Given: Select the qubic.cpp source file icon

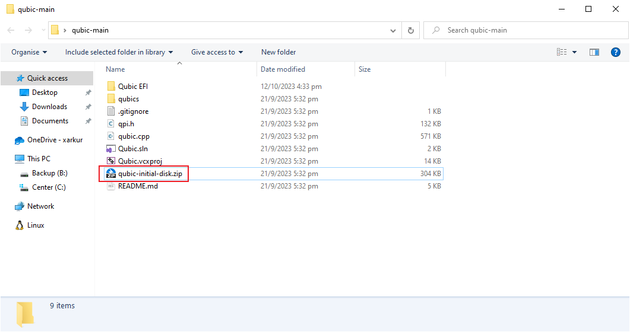Looking at the screenshot, I should [111, 136].
